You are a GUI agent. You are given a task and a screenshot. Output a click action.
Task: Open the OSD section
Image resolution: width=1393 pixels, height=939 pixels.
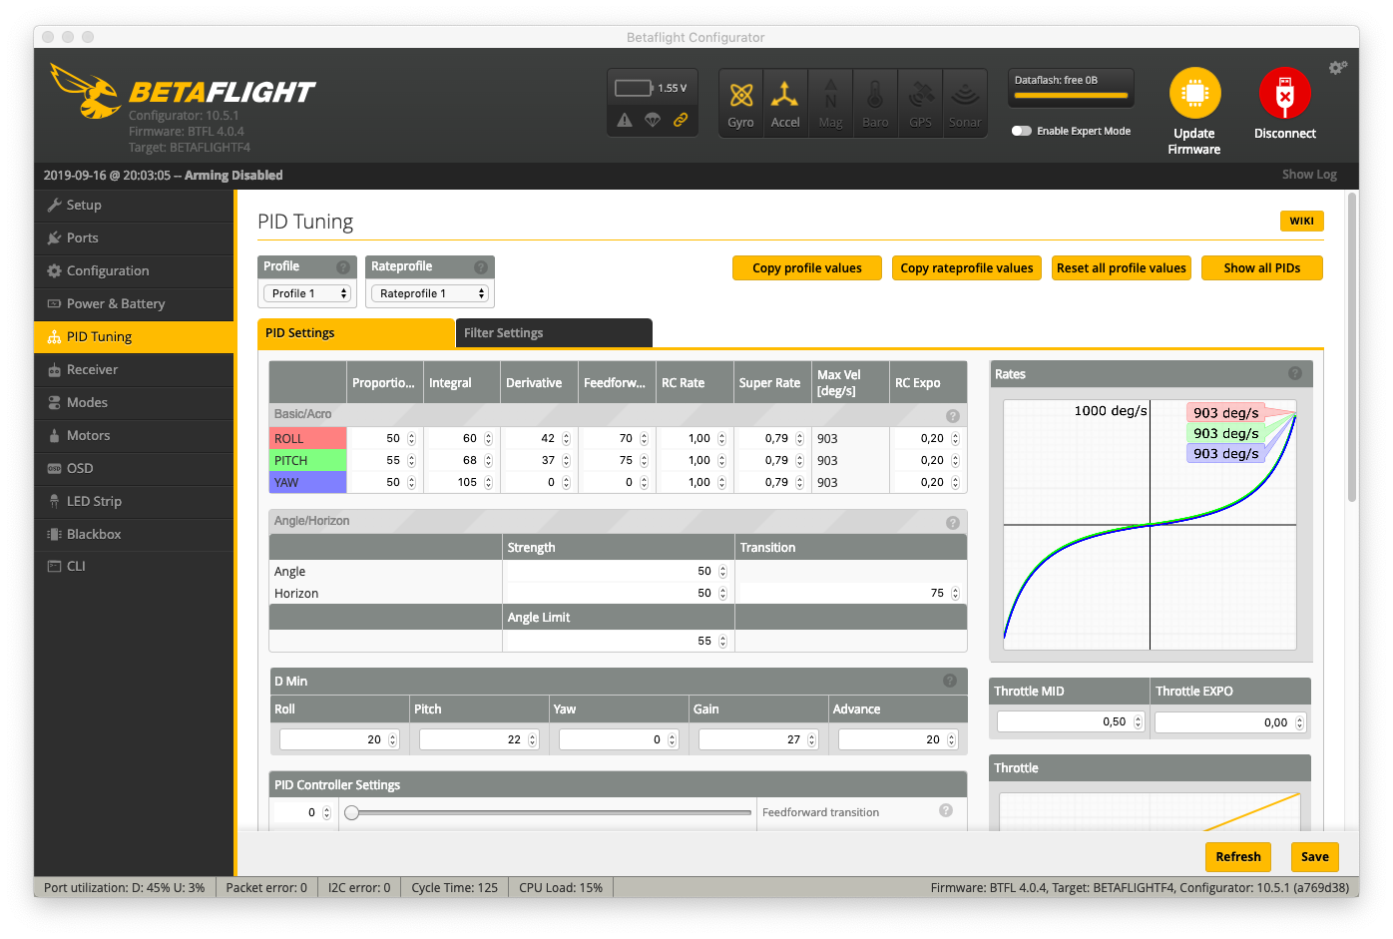(135, 468)
